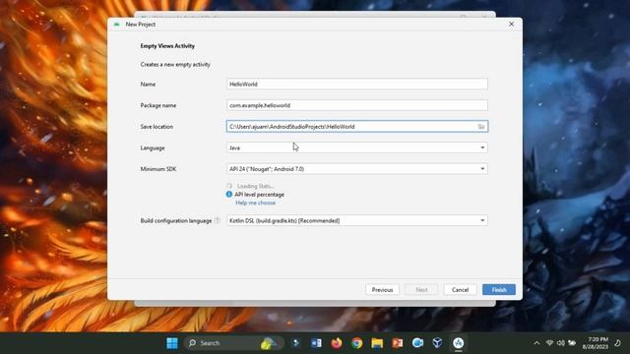Click the 'Save location' label
The image size is (630, 354).
point(157,127)
